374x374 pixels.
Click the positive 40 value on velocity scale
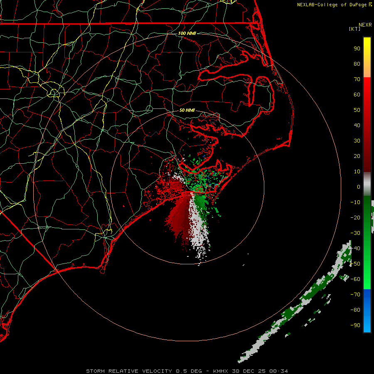pyautogui.click(x=357, y=125)
